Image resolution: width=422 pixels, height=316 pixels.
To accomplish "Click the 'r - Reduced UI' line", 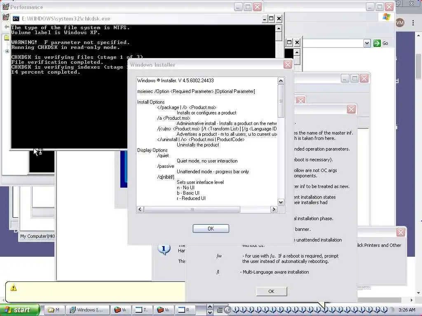I will coord(191,198).
